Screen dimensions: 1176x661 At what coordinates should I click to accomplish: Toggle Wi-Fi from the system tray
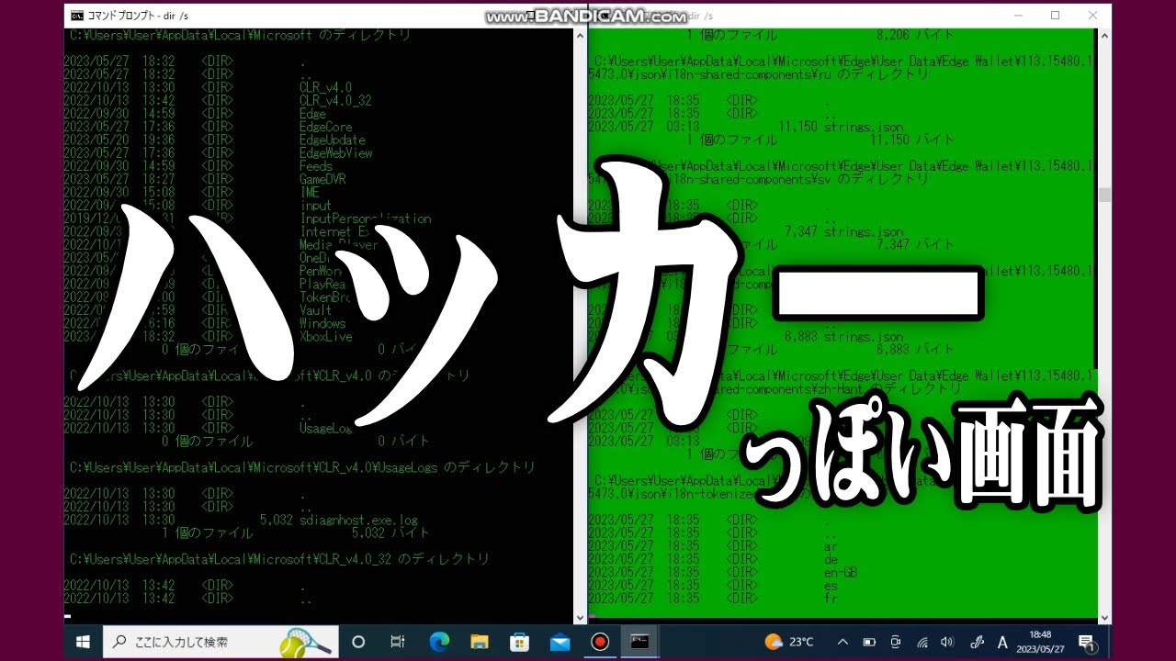[922, 642]
